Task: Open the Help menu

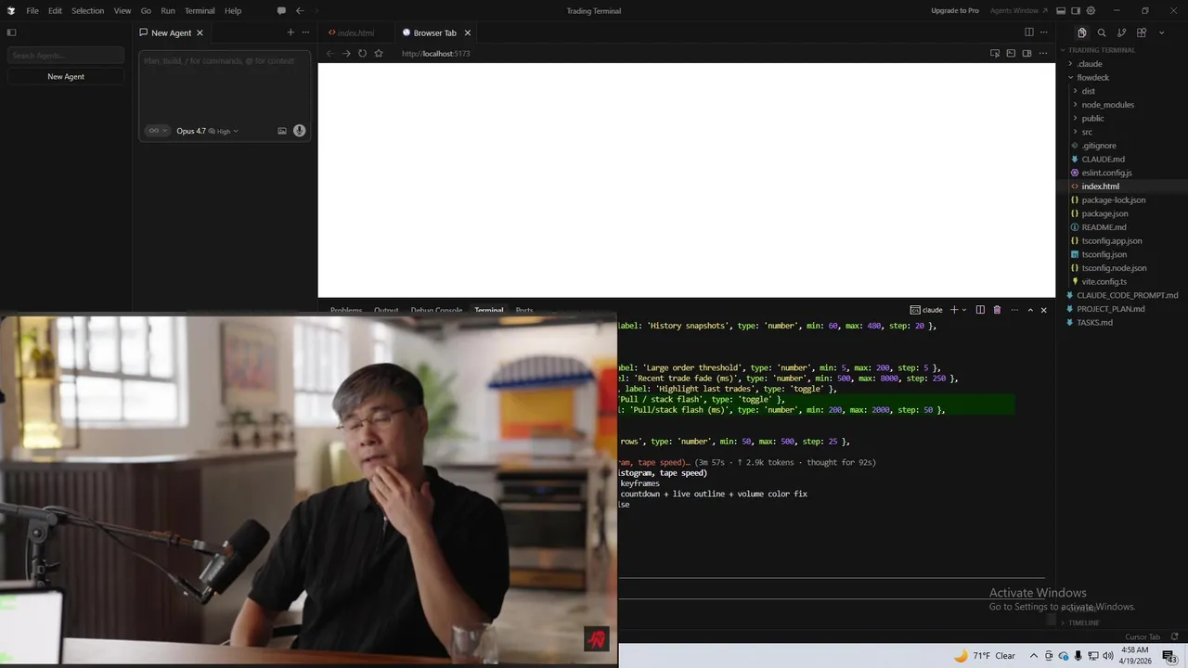Action: (233, 10)
